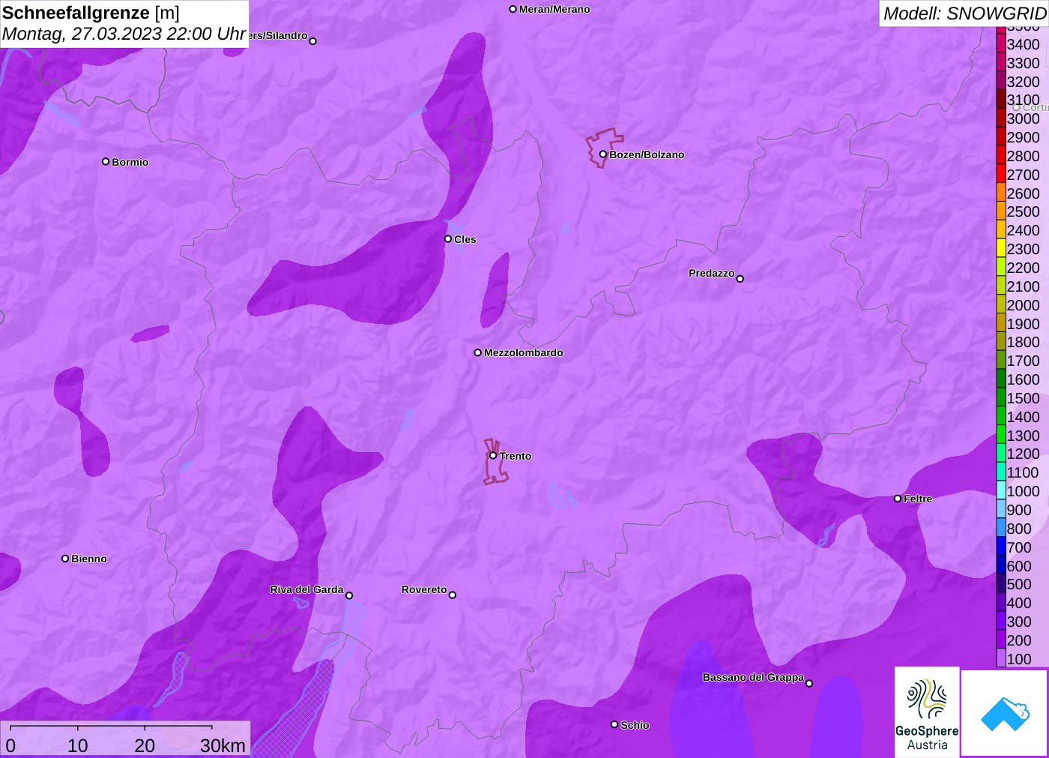Click the '30km' scale bar label

(223, 745)
